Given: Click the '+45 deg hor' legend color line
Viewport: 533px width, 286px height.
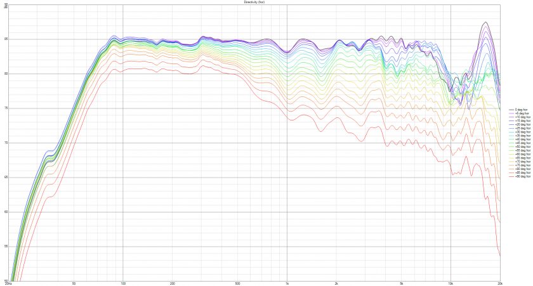Looking at the screenshot, I should [511, 143].
